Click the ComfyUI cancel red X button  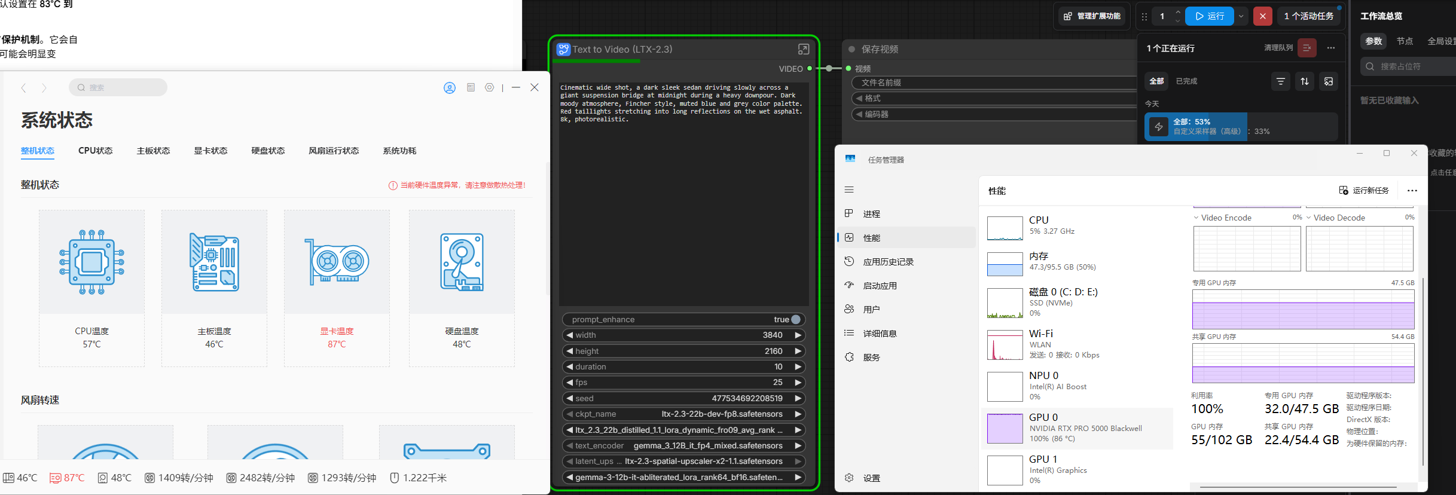[x=1262, y=16]
